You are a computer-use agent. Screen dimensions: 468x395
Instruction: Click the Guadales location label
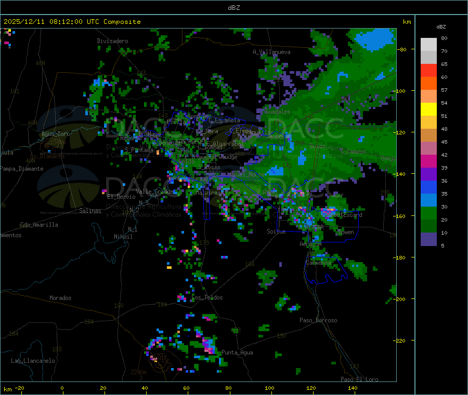(278, 112)
